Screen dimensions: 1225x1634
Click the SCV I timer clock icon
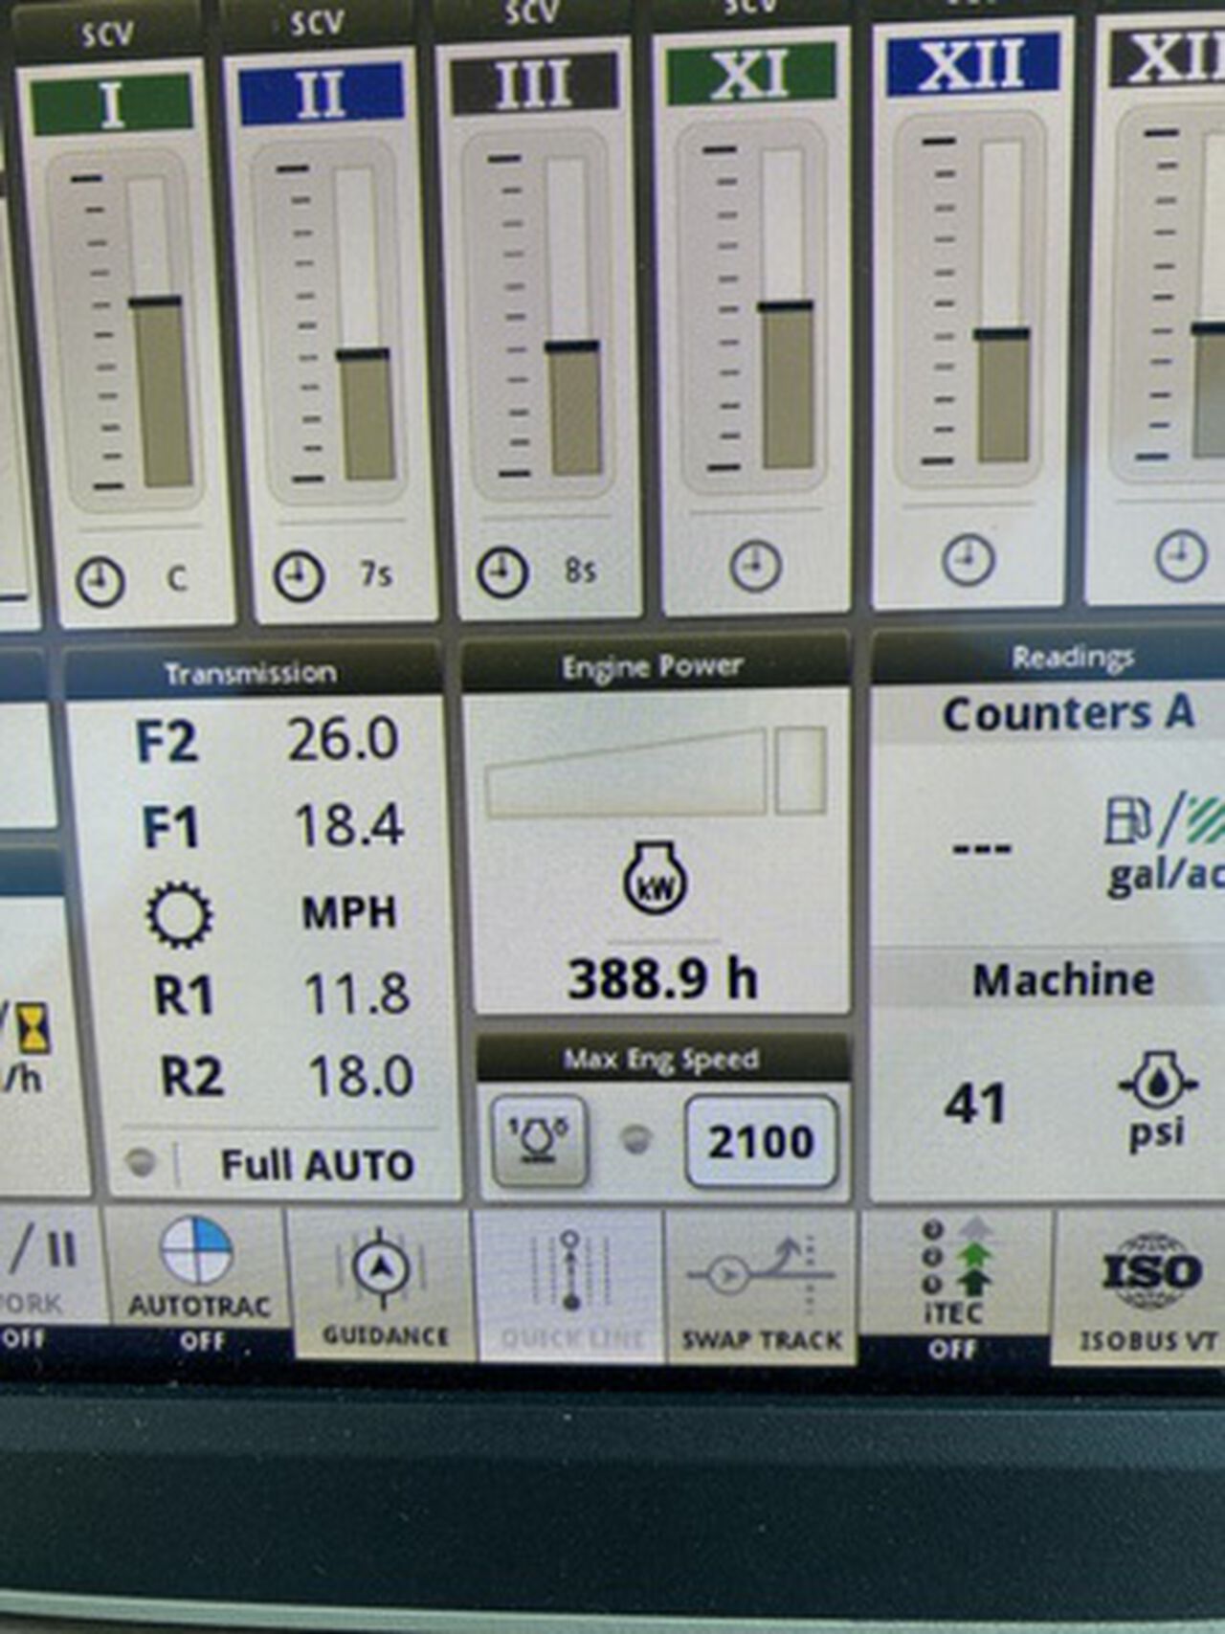click(x=100, y=582)
